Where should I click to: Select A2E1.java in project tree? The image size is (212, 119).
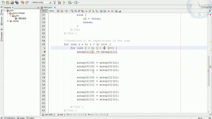click(x=22, y=19)
